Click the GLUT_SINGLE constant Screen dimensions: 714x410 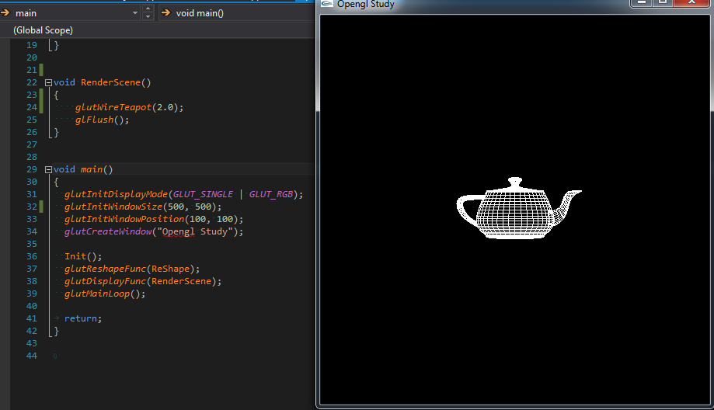(x=203, y=194)
